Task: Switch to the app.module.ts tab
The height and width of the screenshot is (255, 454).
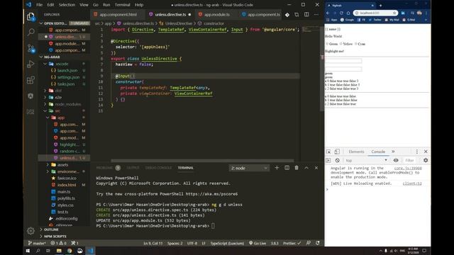Action: click(217, 14)
